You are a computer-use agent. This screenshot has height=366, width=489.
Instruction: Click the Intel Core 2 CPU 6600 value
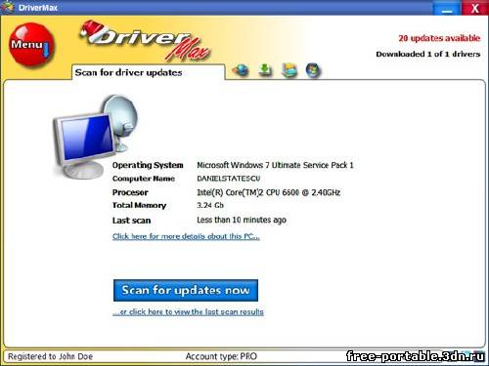[269, 192]
